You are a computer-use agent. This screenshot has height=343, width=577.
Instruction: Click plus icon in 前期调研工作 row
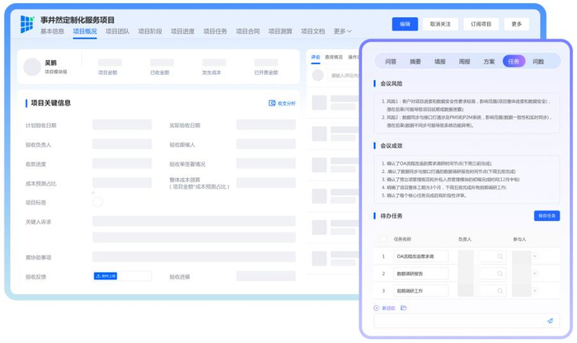[535, 290]
